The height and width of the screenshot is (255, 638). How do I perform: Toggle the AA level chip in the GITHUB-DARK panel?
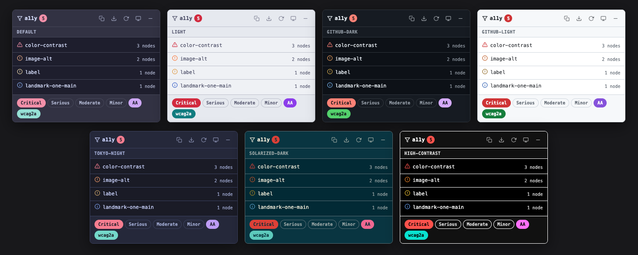tap(445, 103)
